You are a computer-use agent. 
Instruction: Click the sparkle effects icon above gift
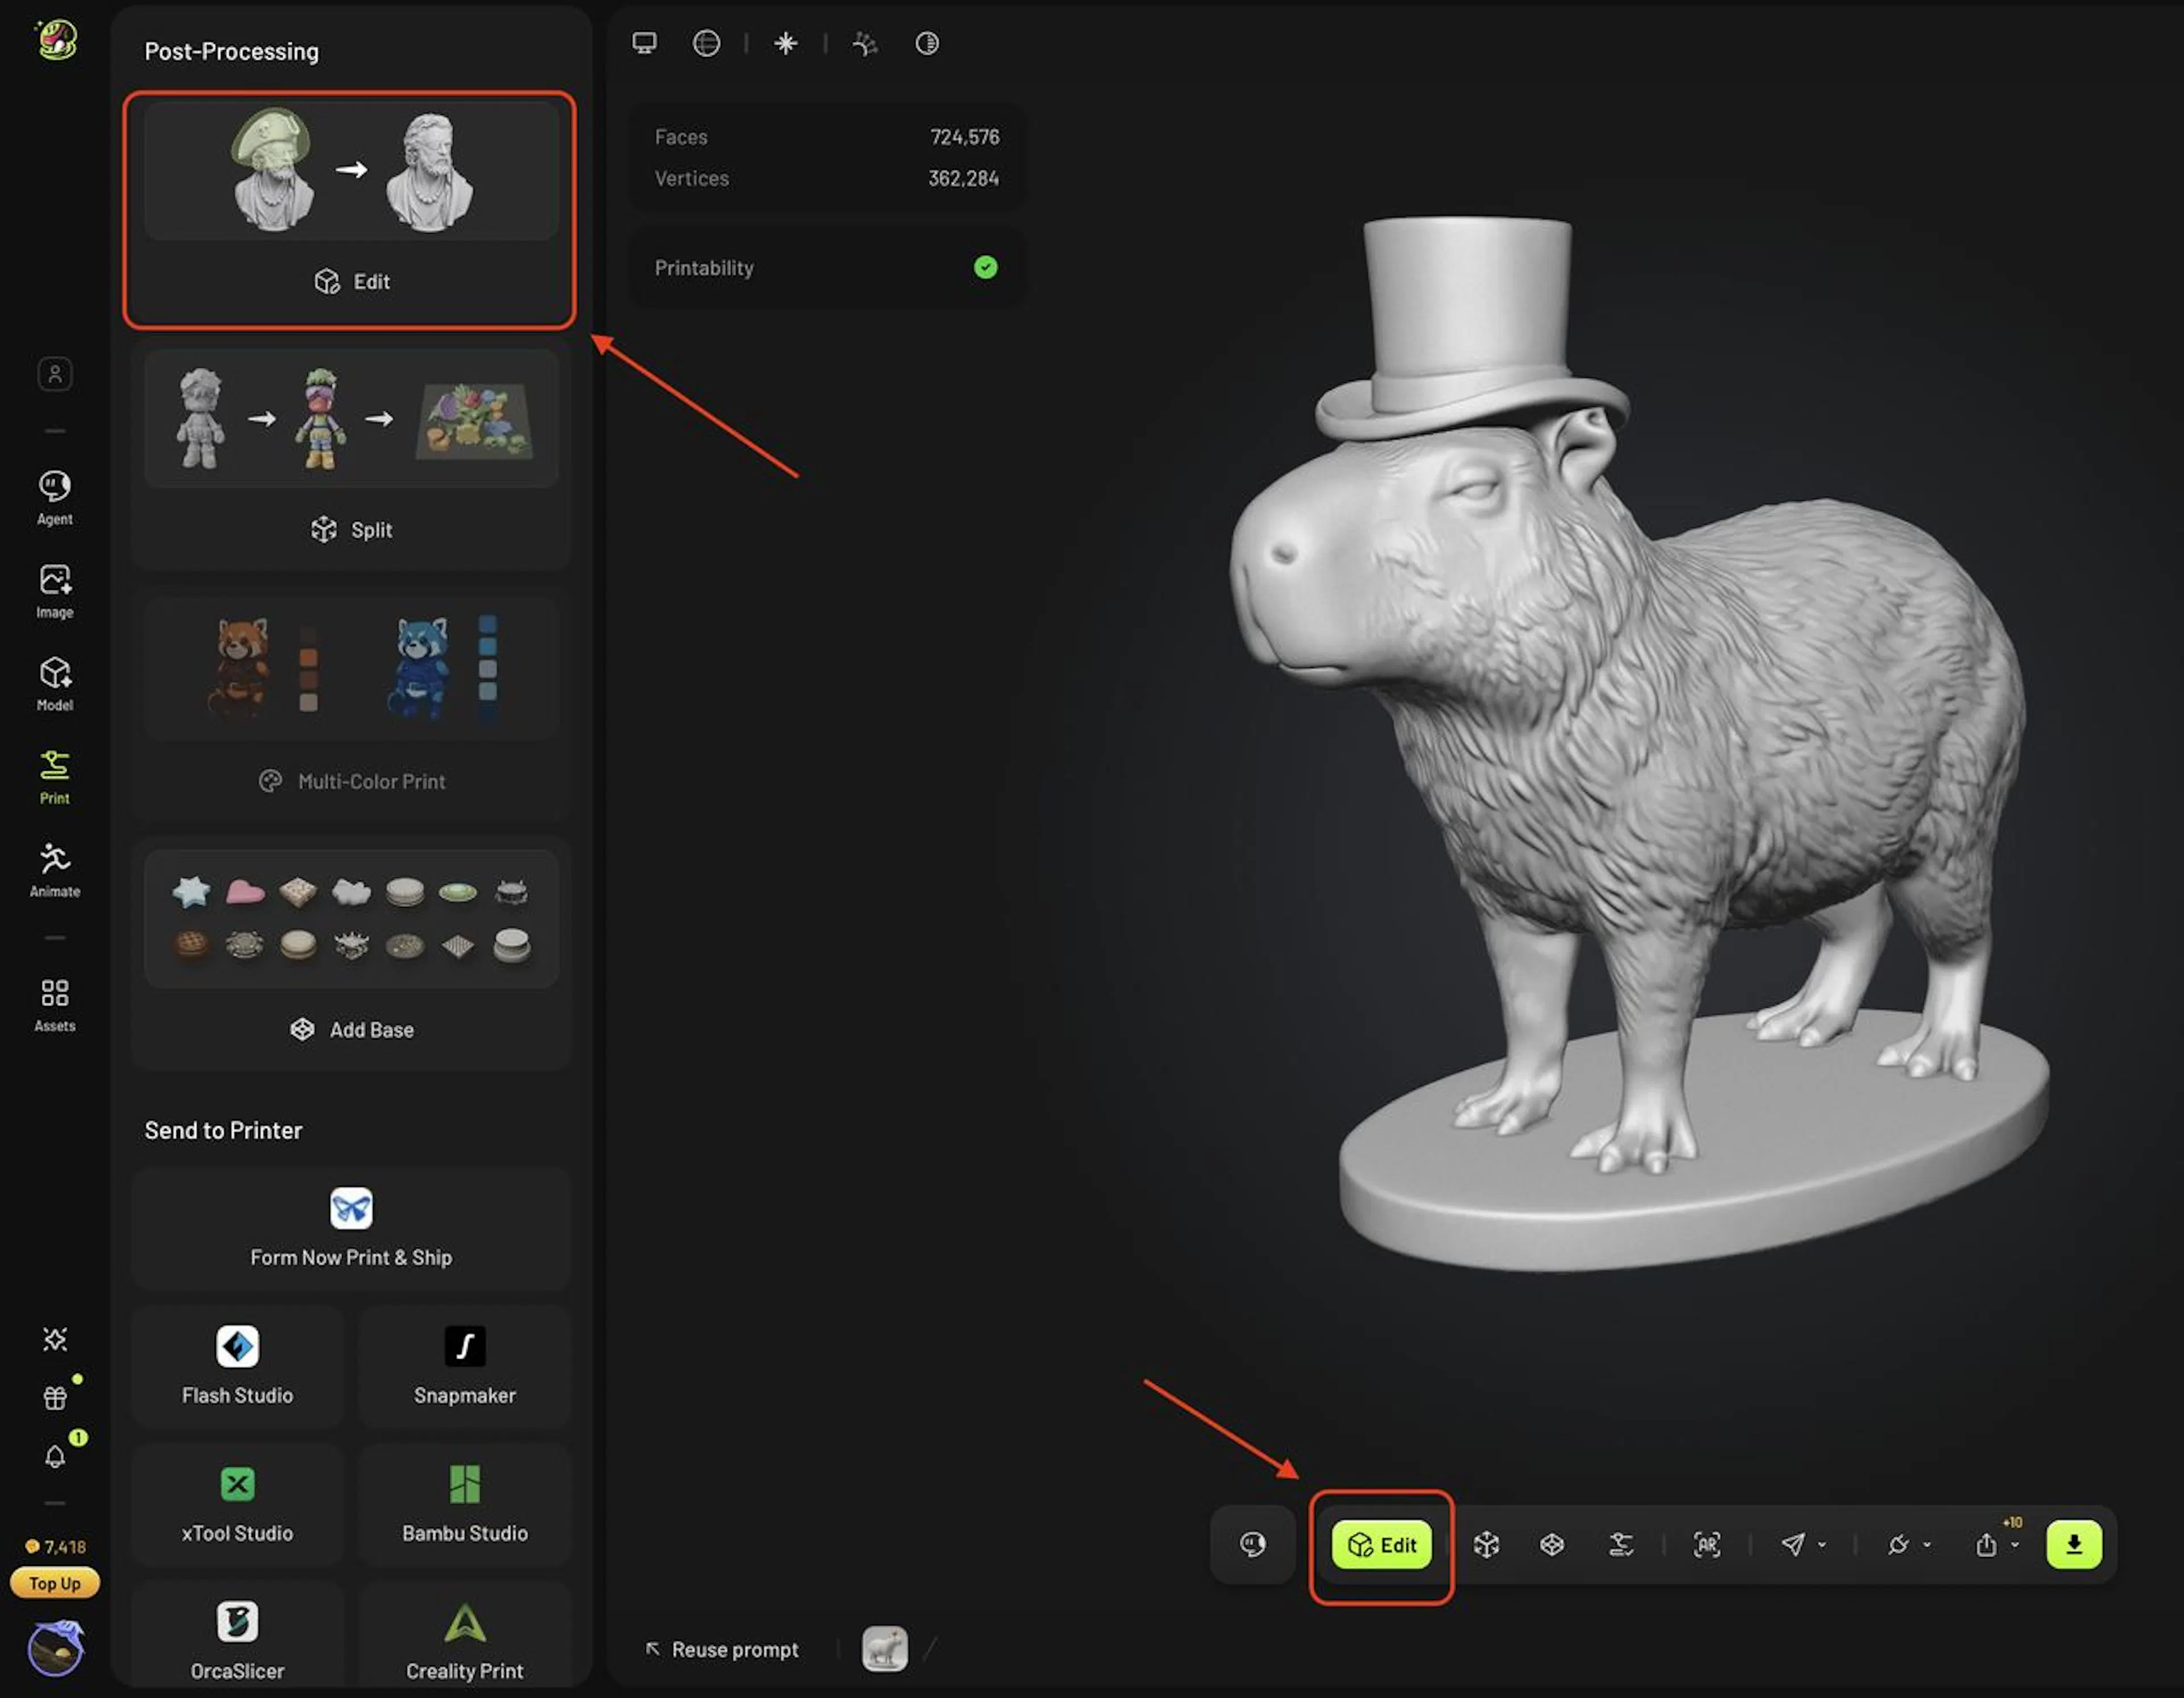click(55, 1340)
